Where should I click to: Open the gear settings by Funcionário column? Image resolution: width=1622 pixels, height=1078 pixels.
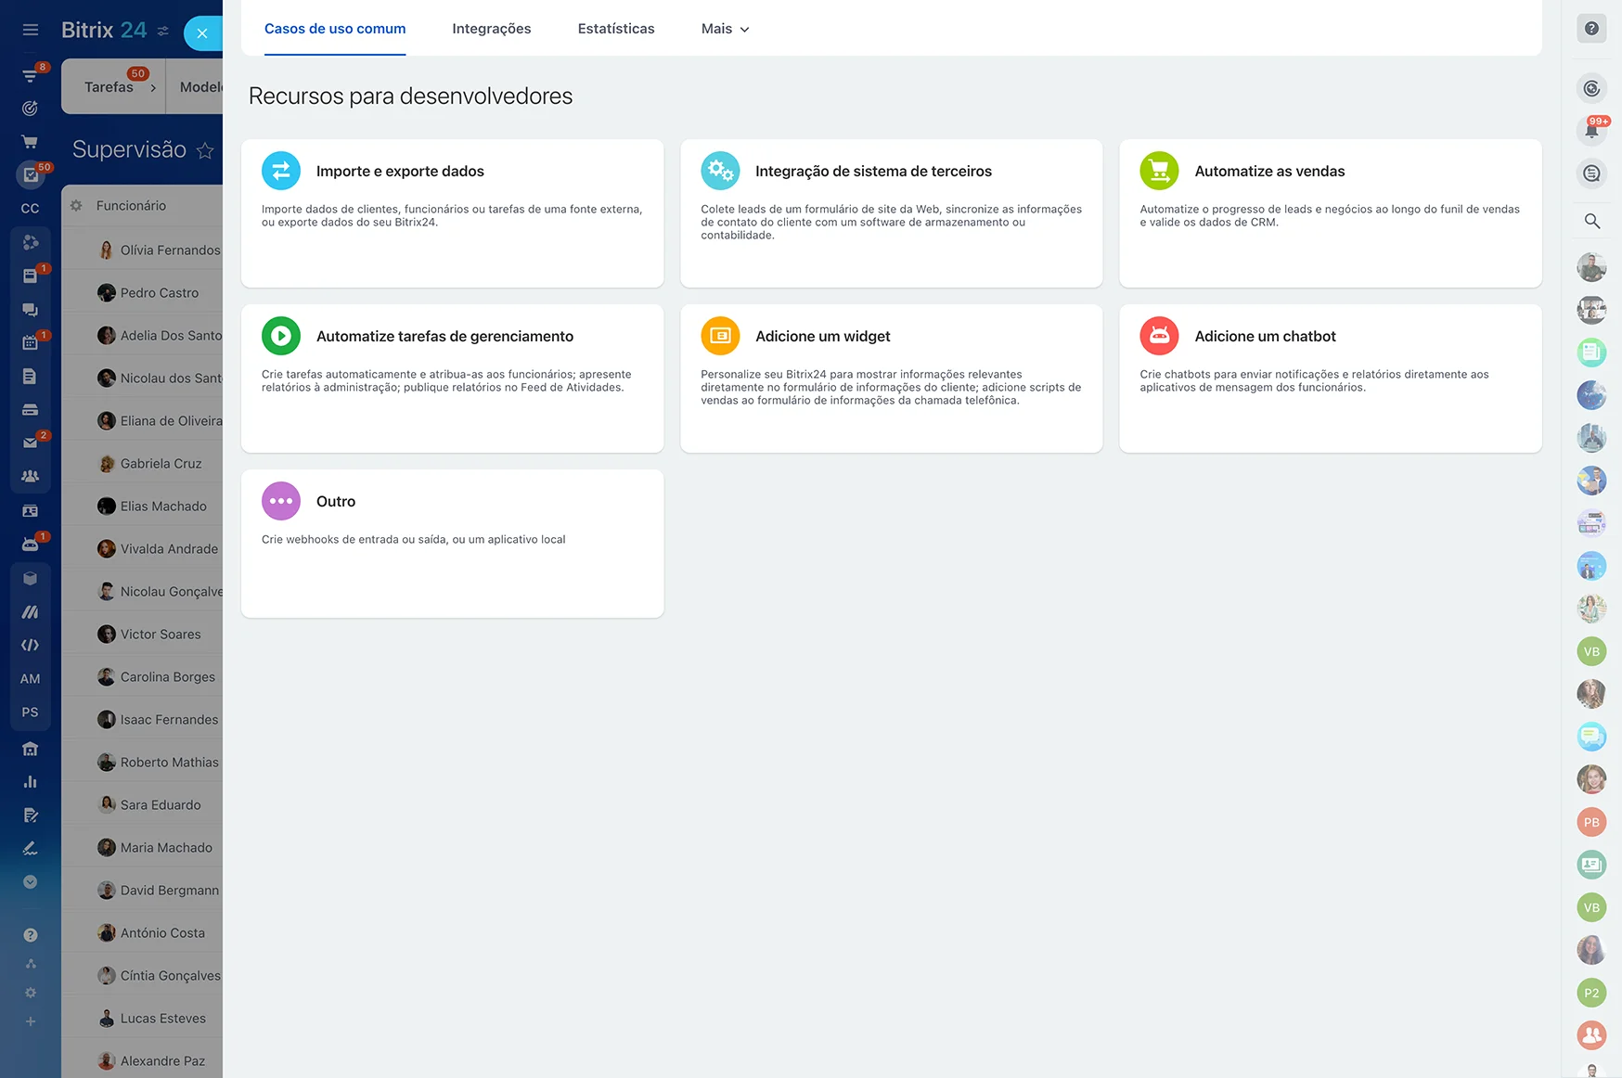click(77, 205)
